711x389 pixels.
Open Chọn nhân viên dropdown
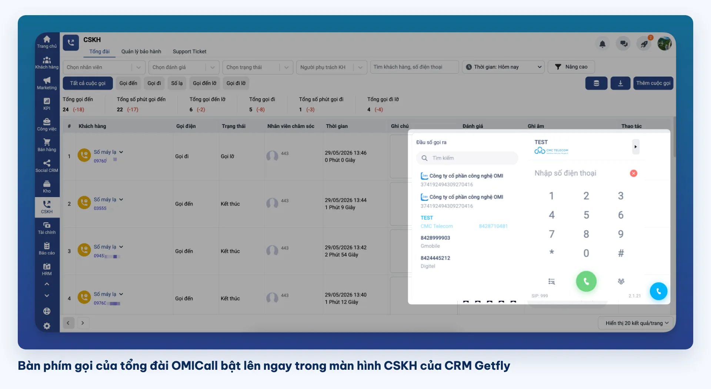pos(104,67)
